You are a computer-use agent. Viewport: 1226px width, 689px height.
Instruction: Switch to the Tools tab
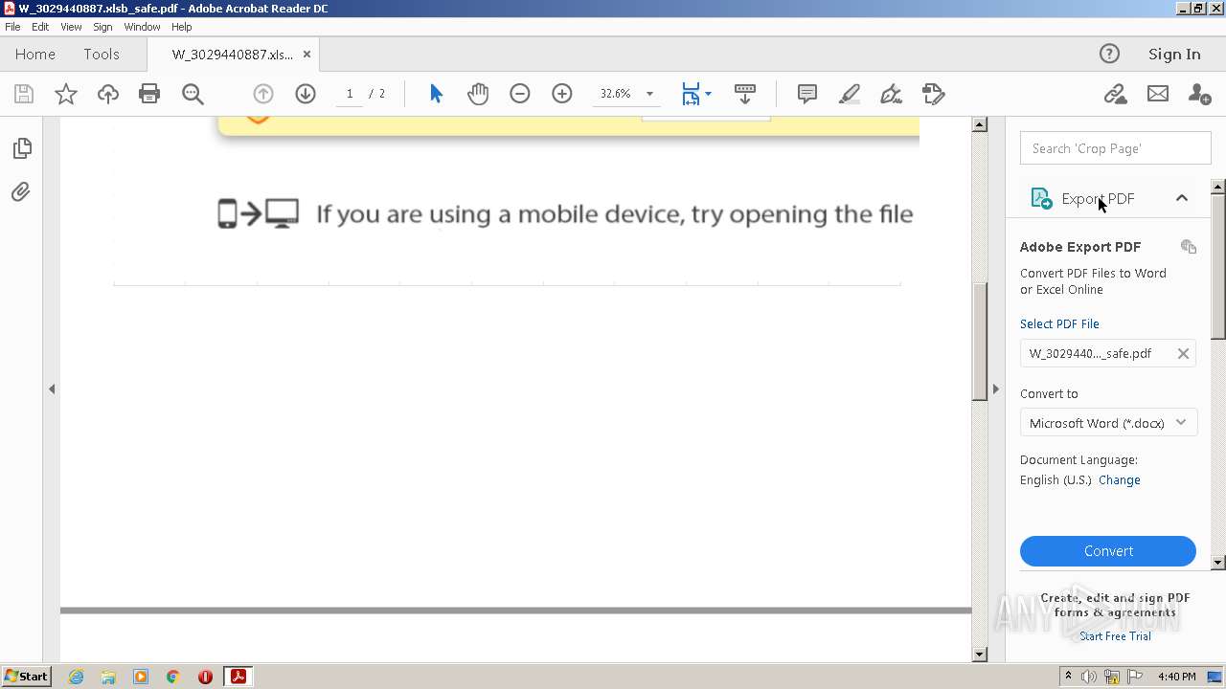[x=102, y=54]
